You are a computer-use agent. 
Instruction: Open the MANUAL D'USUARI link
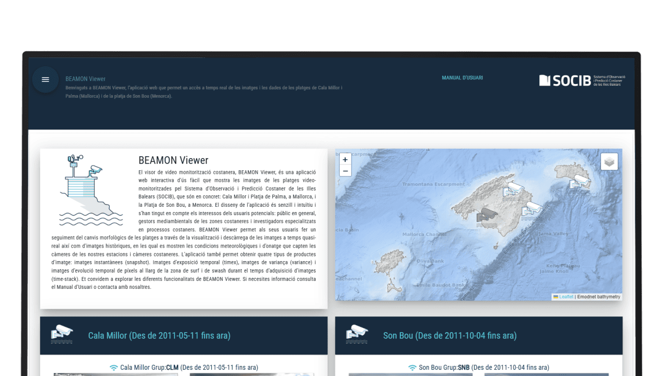(463, 78)
